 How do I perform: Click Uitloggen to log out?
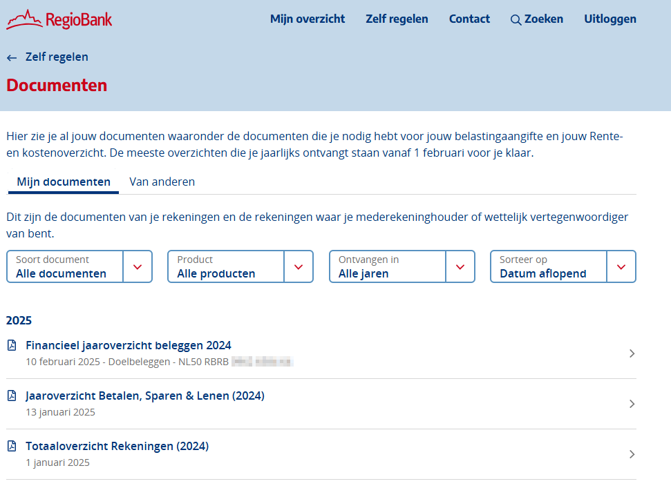pos(610,19)
